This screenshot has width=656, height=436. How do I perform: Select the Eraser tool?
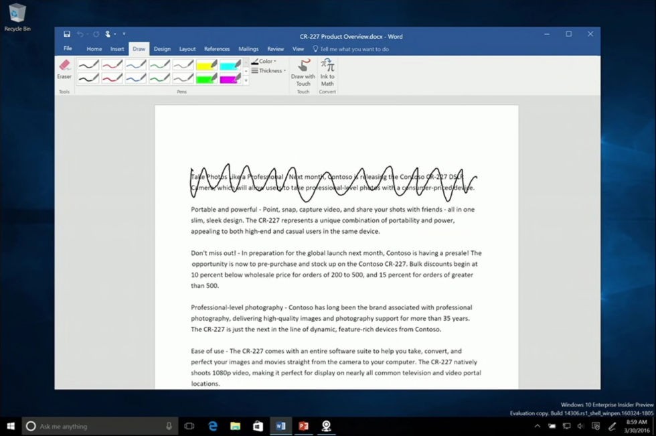tap(64, 70)
